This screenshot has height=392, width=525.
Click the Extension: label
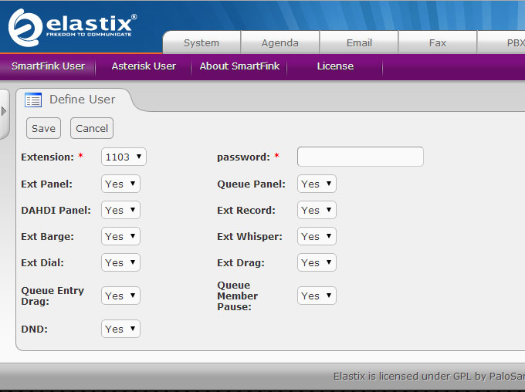click(x=48, y=157)
